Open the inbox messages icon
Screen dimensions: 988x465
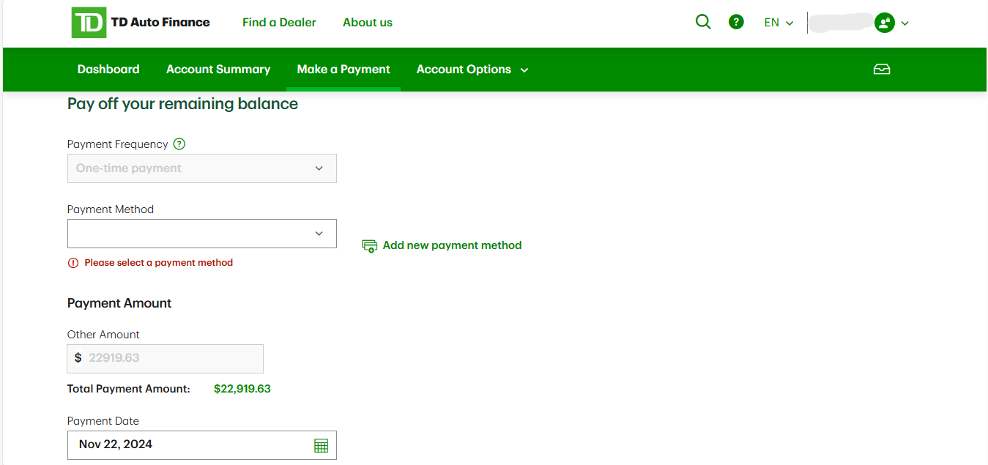point(882,70)
